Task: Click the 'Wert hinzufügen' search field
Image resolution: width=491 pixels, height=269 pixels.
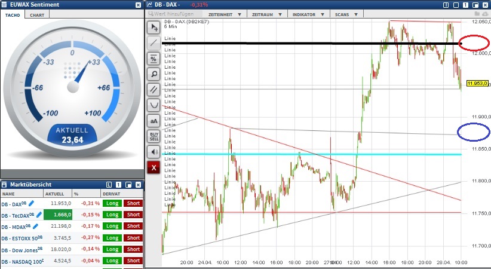Action: (175, 14)
